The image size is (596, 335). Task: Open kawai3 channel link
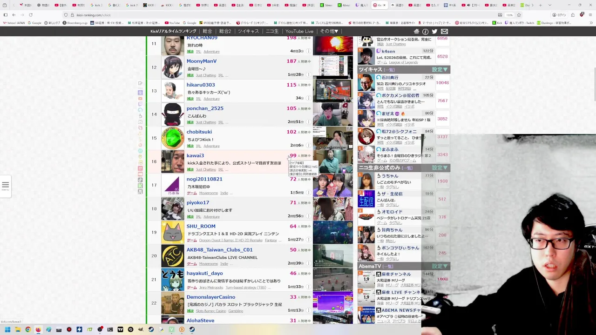click(x=195, y=155)
